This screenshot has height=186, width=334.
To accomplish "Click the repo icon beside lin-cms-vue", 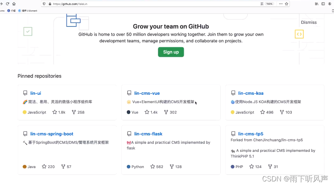I will pos(129,93).
